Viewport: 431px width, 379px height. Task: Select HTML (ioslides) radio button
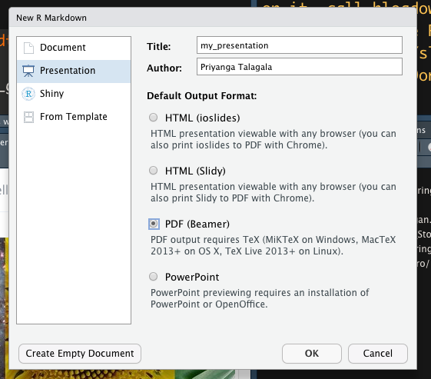tap(154, 118)
